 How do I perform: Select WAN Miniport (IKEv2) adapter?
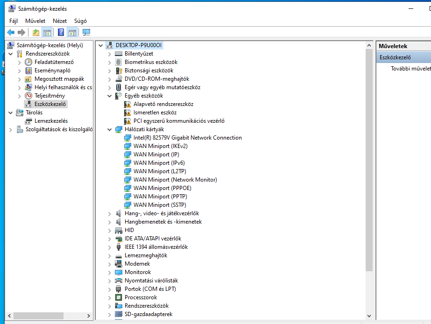161,146
